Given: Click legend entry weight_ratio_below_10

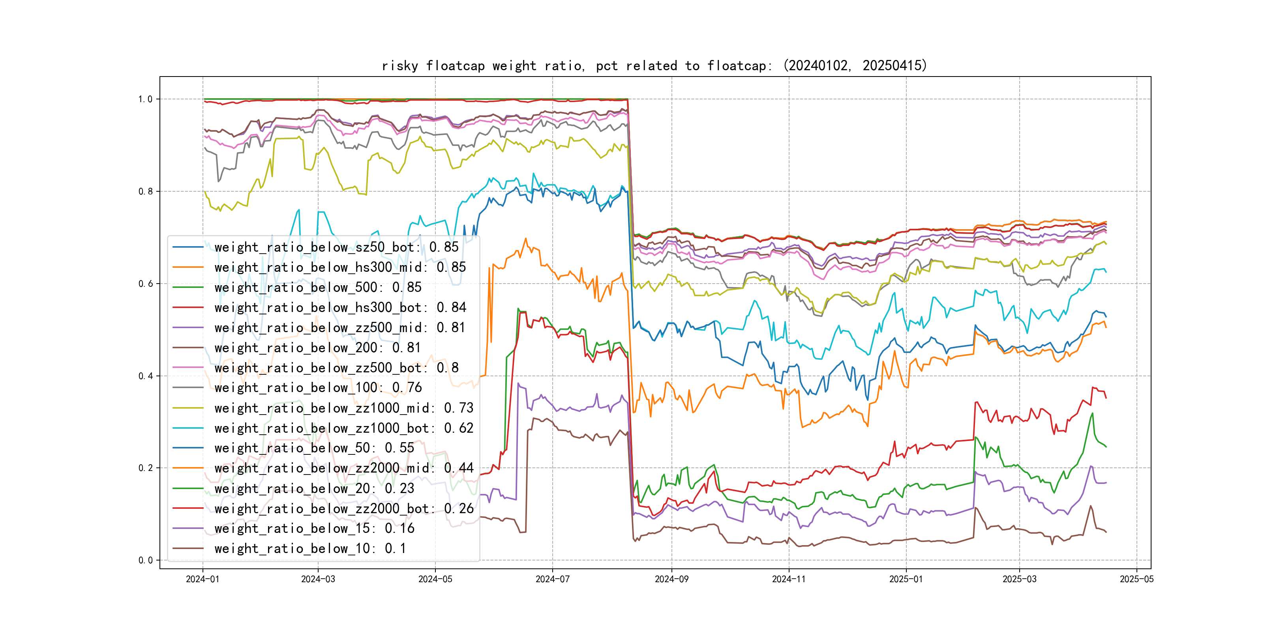Looking at the screenshot, I should [x=310, y=549].
